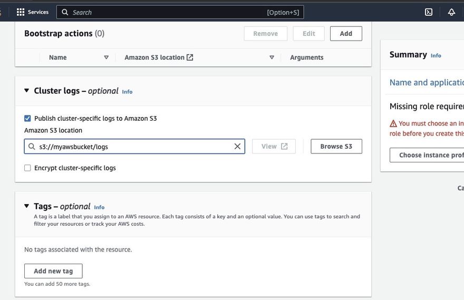Open the AWS Services grid menu

click(x=21, y=12)
